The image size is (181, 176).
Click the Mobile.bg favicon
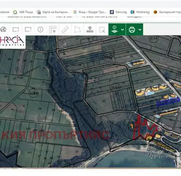coord(133,12)
